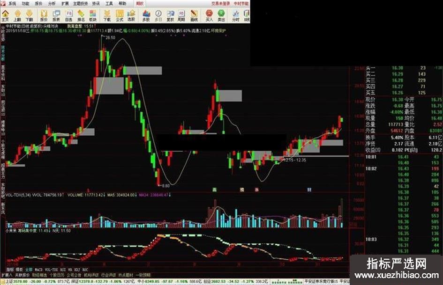Click the 周期 period toolbar icon
Screen dimensions: 443x285
(181, 15)
